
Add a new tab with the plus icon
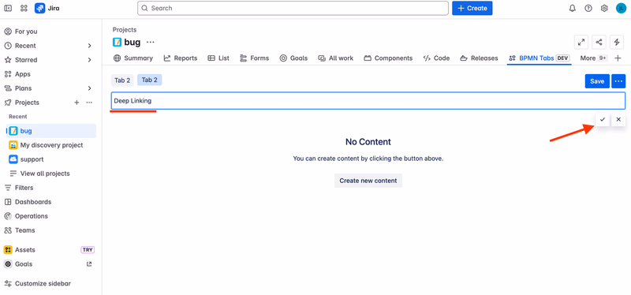618,58
